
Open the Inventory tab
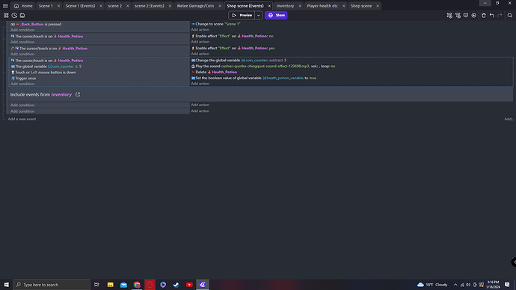[x=286, y=6]
